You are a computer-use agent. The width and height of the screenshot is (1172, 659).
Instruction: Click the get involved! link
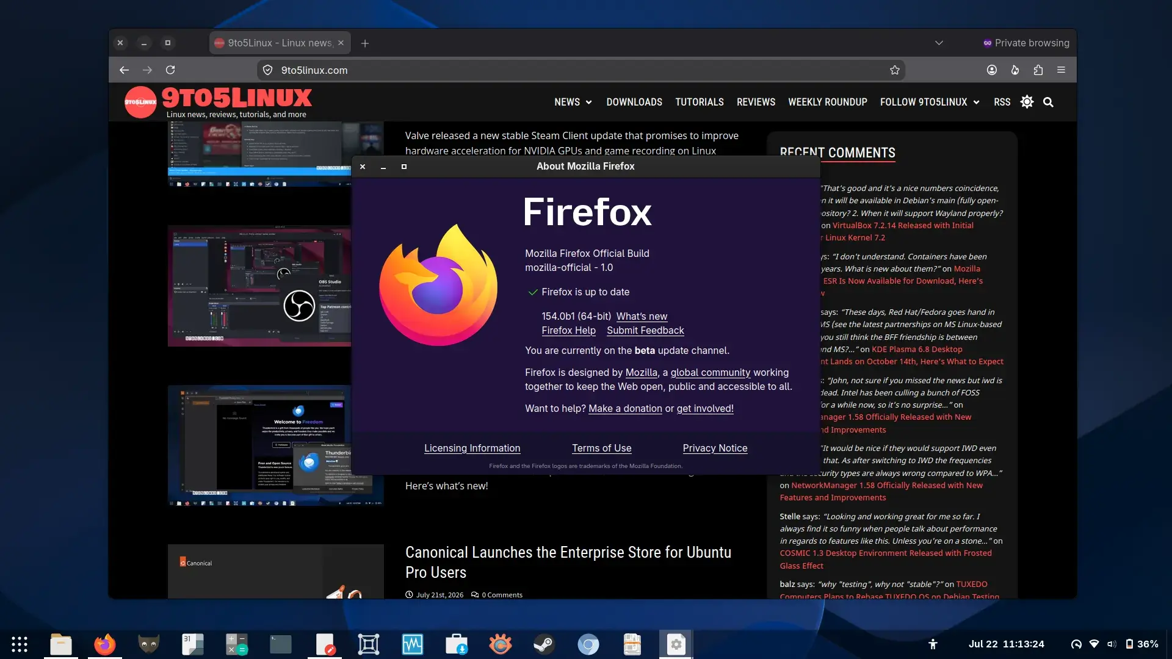pyautogui.click(x=705, y=408)
